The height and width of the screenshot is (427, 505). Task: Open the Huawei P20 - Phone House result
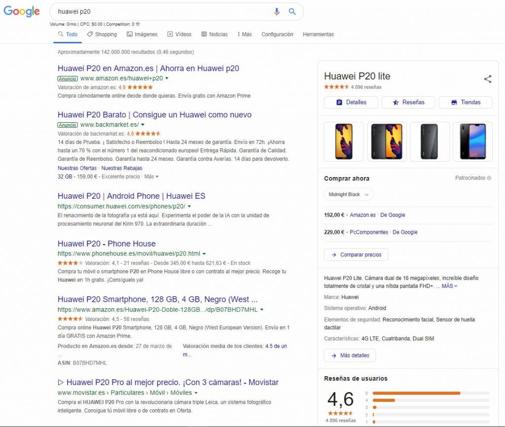click(107, 244)
